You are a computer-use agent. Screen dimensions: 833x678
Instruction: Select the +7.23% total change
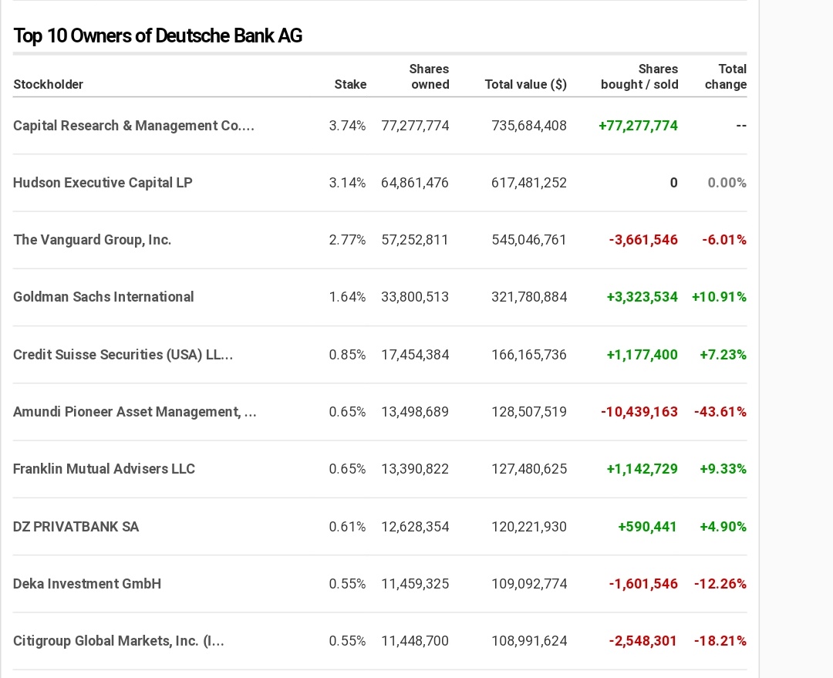[x=723, y=354]
